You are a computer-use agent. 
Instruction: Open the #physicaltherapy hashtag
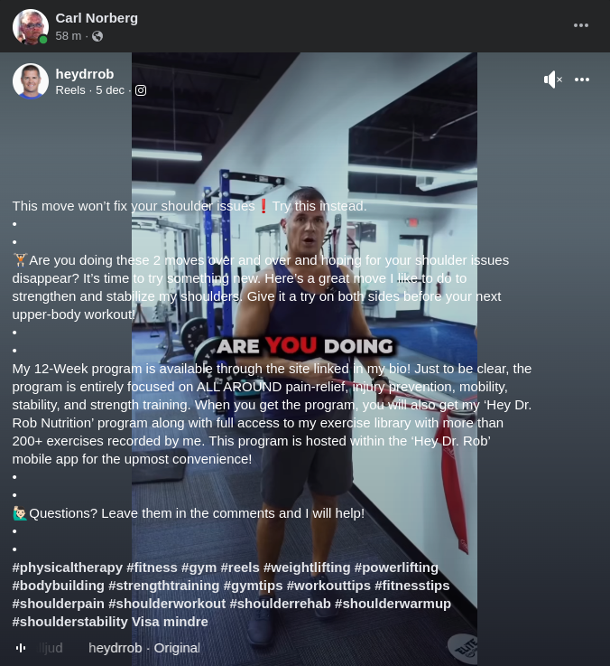coord(68,568)
